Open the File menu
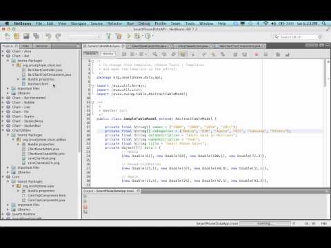Screen dimensions: 331x248 tap(39, 23)
